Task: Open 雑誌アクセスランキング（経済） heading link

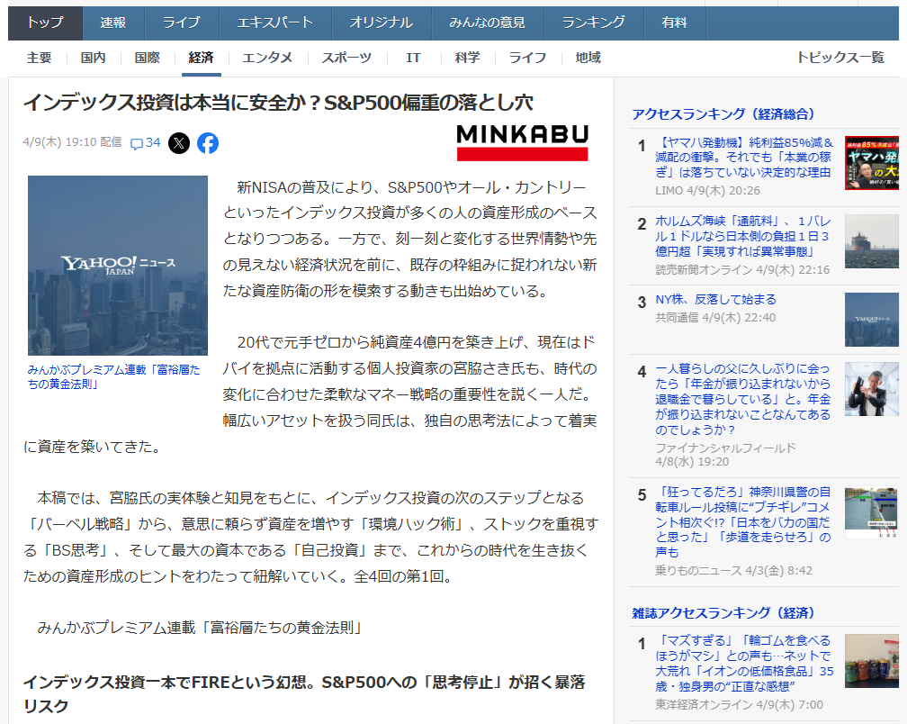Action: (x=723, y=613)
